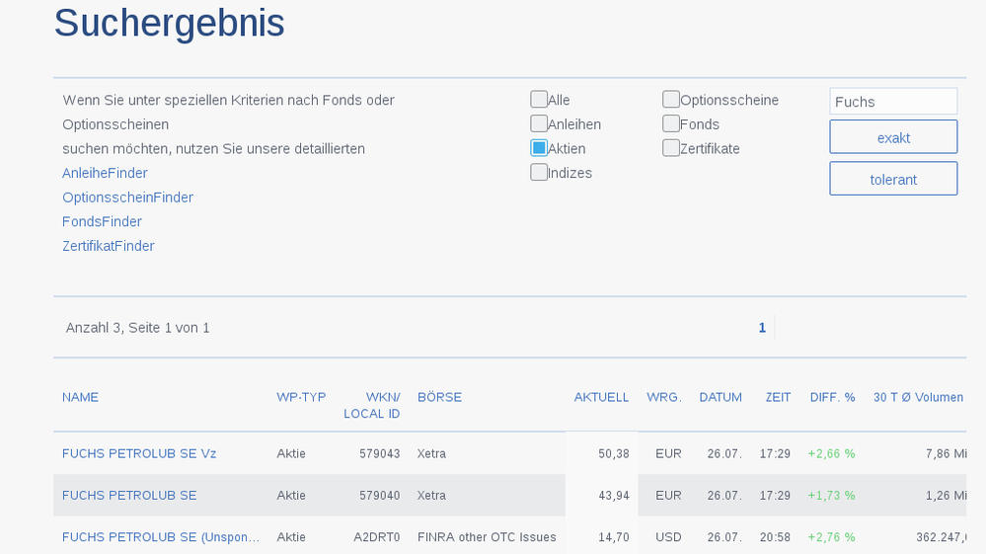This screenshot has height=554, width=986.
Task: Open FUCHS PETROLUB SE Vz stock details
Action: tap(139, 454)
